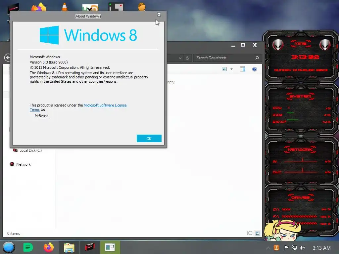The height and width of the screenshot is (254, 339).
Task: Open the volume speaker tray icon
Action: click(302, 248)
